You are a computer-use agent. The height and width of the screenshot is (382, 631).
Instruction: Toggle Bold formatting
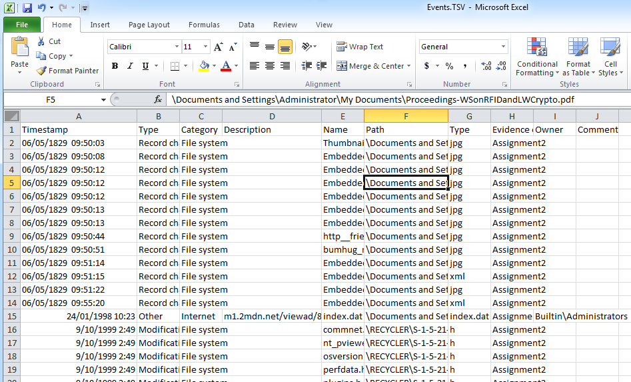click(115, 66)
